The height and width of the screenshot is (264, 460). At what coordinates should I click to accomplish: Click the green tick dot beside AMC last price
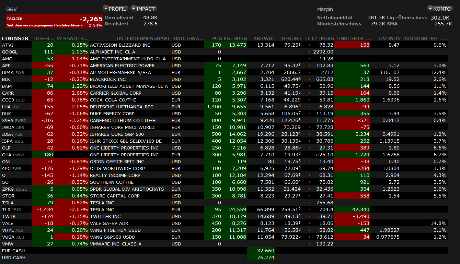click(309, 59)
